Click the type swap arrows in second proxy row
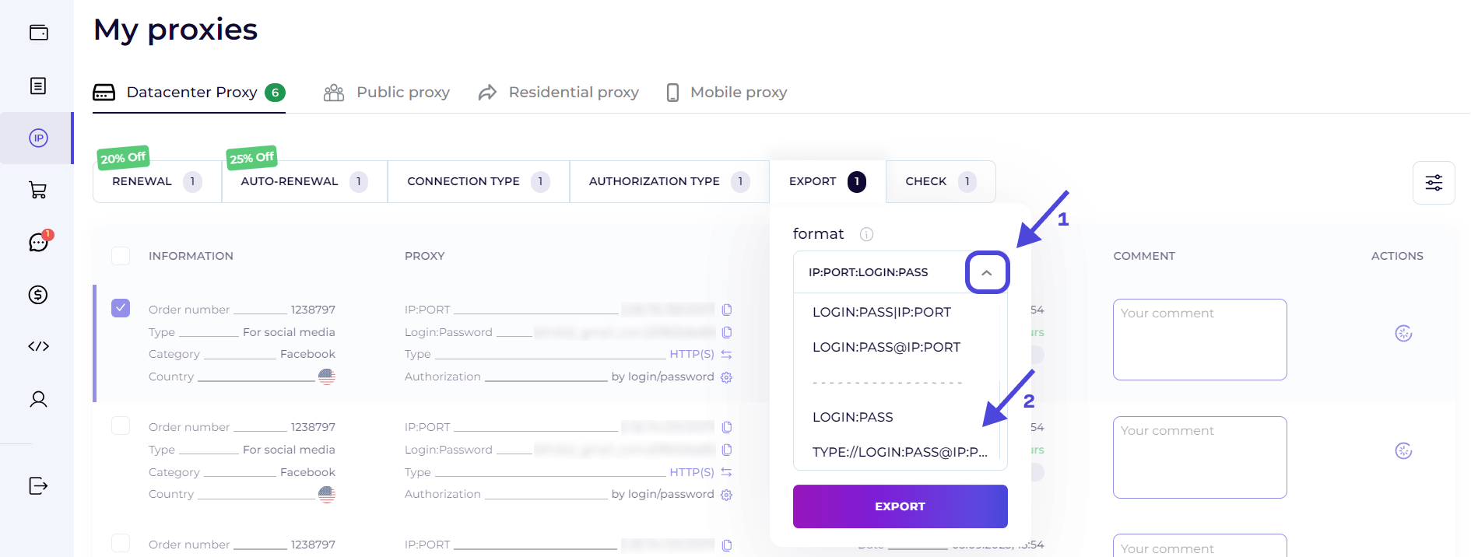The height and width of the screenshot is (557, 1471). [x=726, y=472]
